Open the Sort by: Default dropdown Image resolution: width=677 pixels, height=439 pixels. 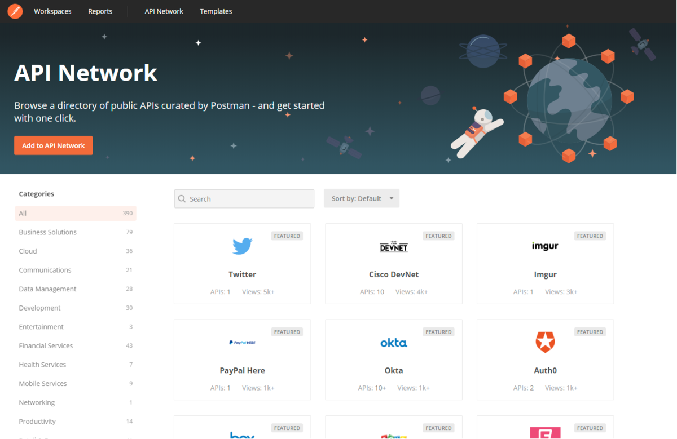(x=362, y=198)
